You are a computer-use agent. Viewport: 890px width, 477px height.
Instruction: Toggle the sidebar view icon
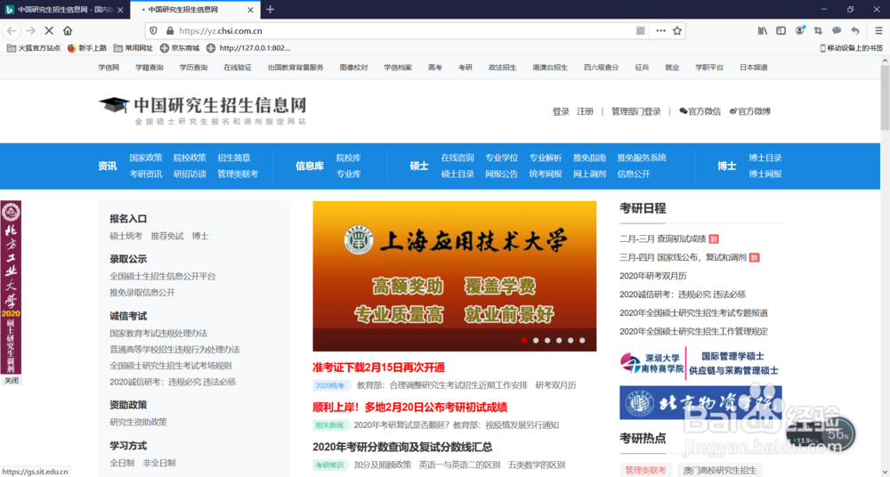[x=781, y=30]
